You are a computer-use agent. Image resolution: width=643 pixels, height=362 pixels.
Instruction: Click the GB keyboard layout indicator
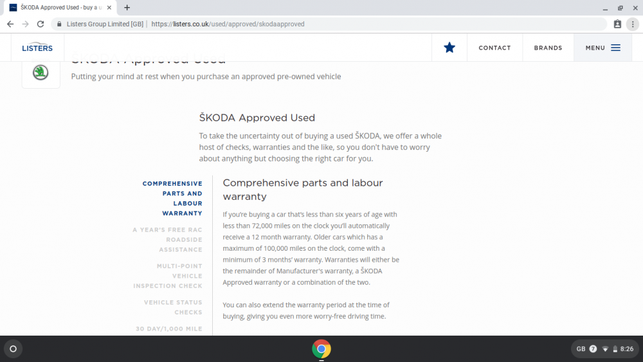581,349
